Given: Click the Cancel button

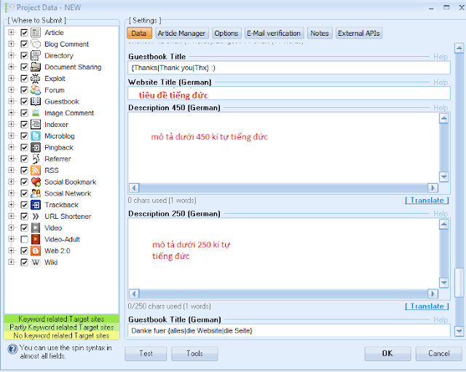Looking at the screenshot, I should pos(438,354).
